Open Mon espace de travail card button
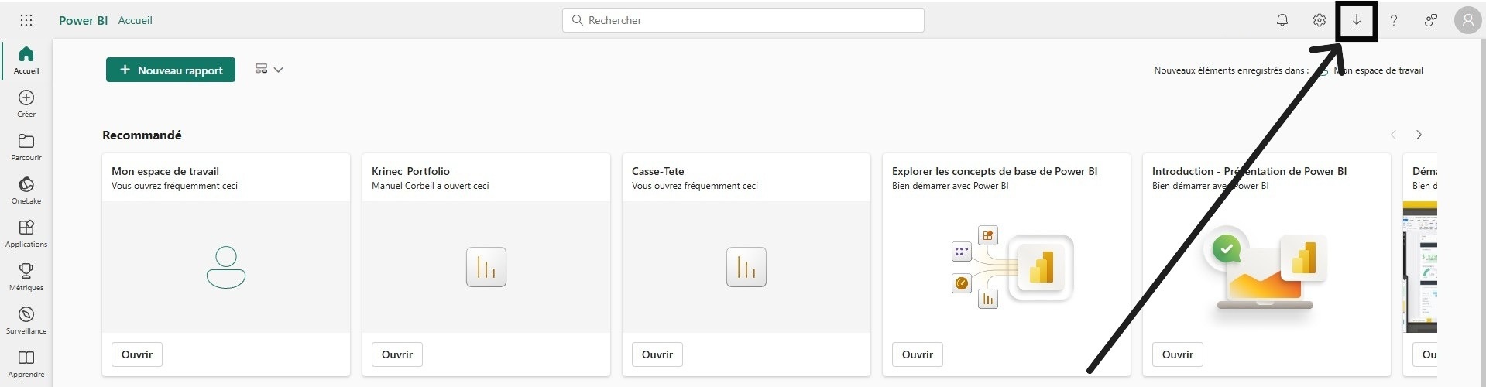Screen dimensions: 1486x387 (x=137, y=354)
